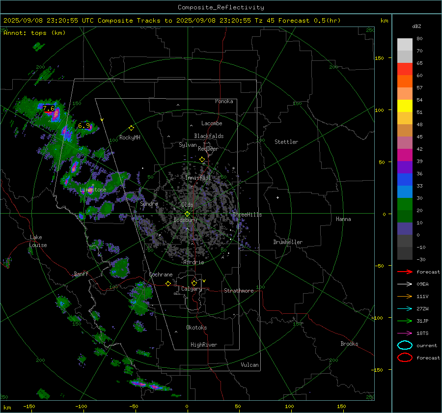This screenshot has width=442, height=413.
Task: Click the 33 dBZ light blue swatch
Action: point(405,192)
